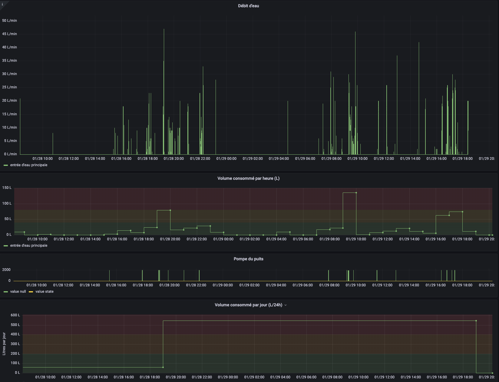499x382 pixels.
Task: Click the info icon in top-left corner
Action: point(2,4)
